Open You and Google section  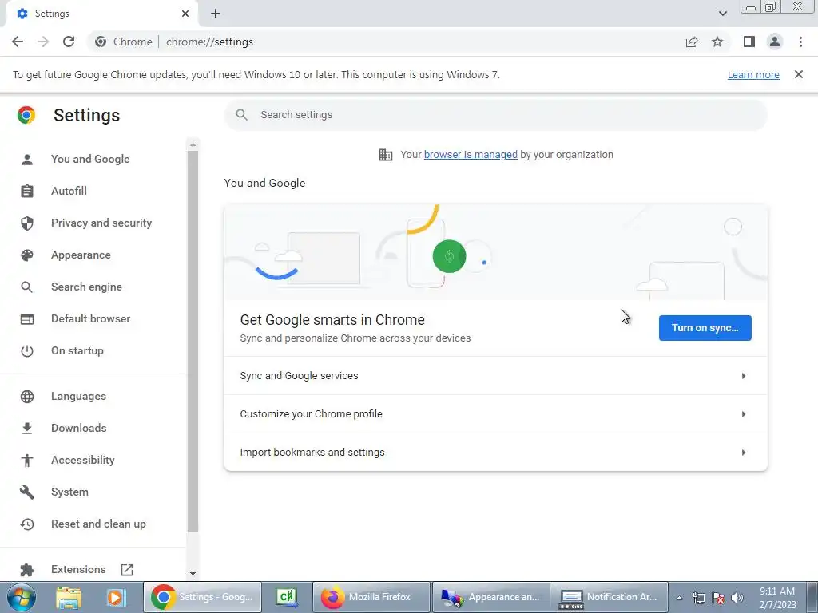click(90, 159)
